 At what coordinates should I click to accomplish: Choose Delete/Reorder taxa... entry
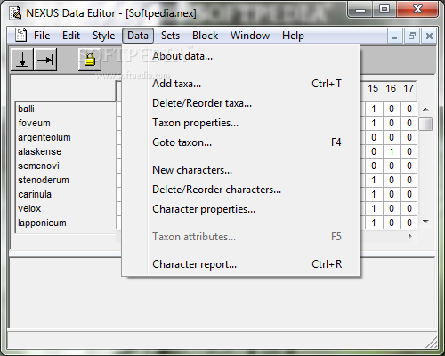point(241,103)
